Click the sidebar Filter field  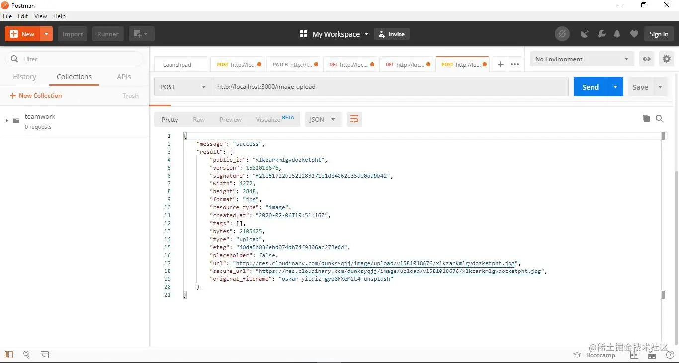(x=75, y=59)
